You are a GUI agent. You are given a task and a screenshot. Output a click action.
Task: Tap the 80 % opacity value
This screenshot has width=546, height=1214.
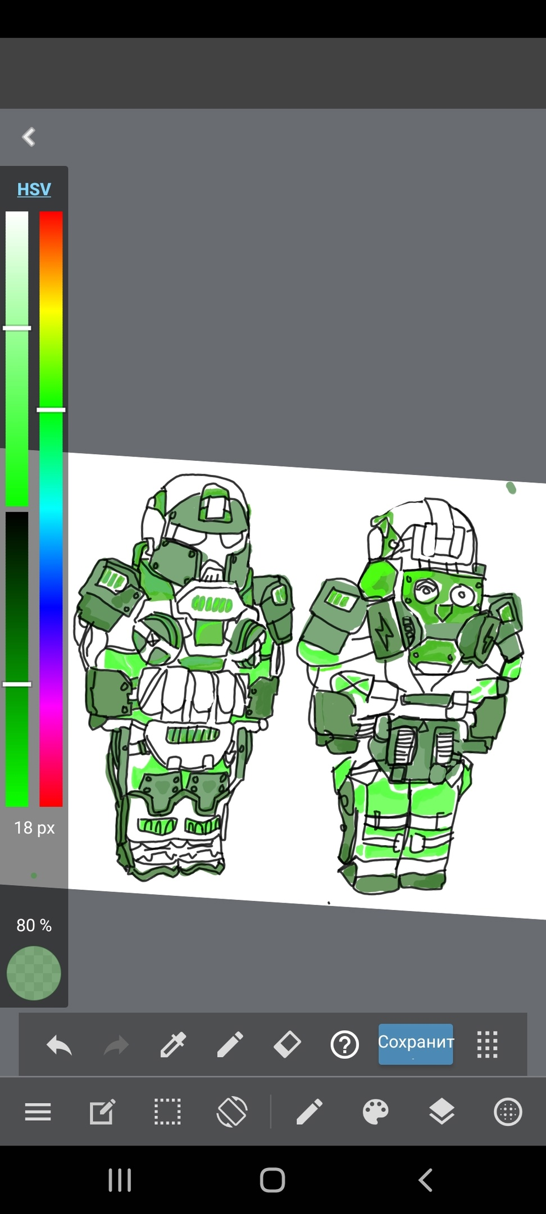point(34,925)
